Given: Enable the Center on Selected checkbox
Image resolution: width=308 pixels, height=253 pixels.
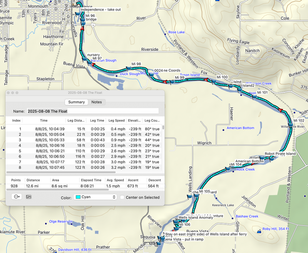Looking at the screenshot, I should [122, 197].
